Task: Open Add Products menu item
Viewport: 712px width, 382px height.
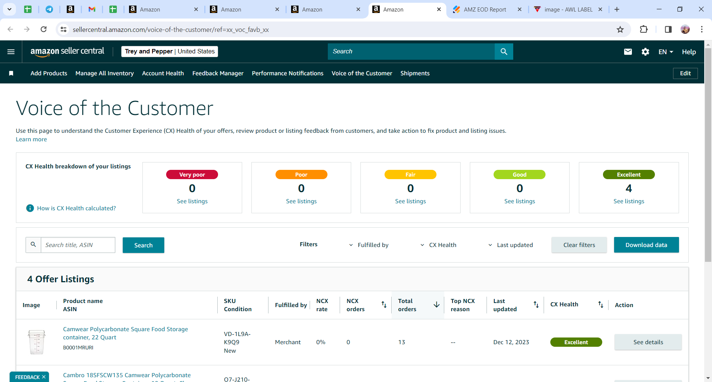Action: point(49,73)
